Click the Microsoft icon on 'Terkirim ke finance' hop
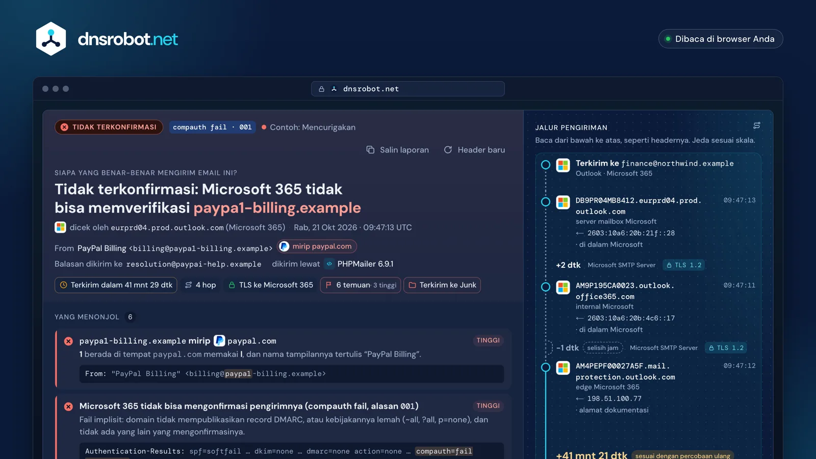 coord(563,165)
